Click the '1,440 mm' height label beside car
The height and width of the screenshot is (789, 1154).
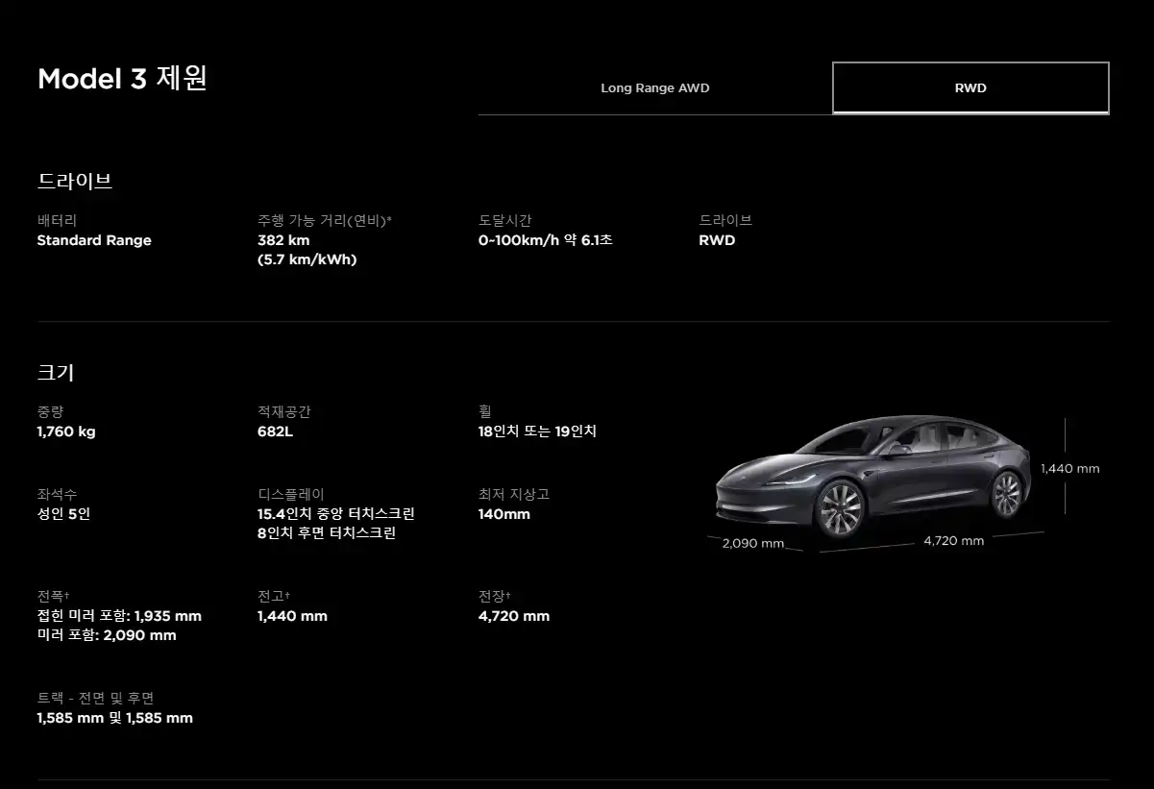tap(1070, 469)
